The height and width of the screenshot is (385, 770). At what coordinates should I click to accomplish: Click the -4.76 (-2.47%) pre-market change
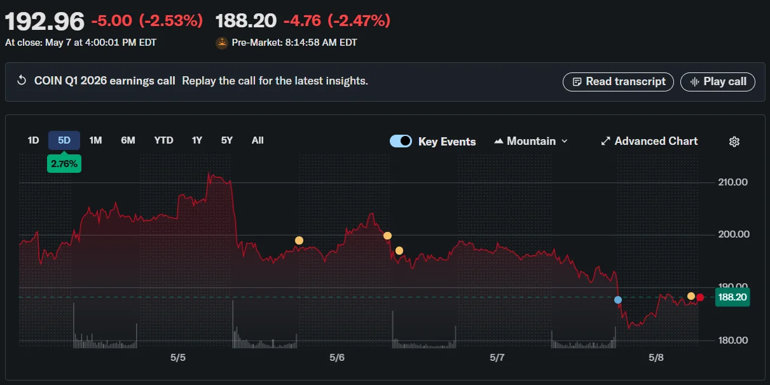337,21
